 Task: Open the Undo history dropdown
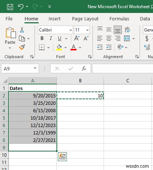coord(27,7)
